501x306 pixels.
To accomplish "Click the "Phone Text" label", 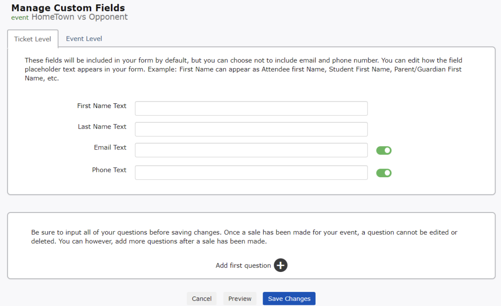I will tap(109, 170).
